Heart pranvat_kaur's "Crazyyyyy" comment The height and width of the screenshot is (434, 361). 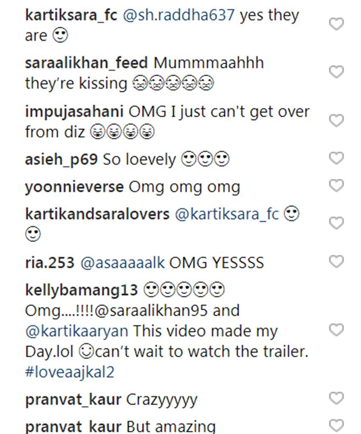[336, 398]
